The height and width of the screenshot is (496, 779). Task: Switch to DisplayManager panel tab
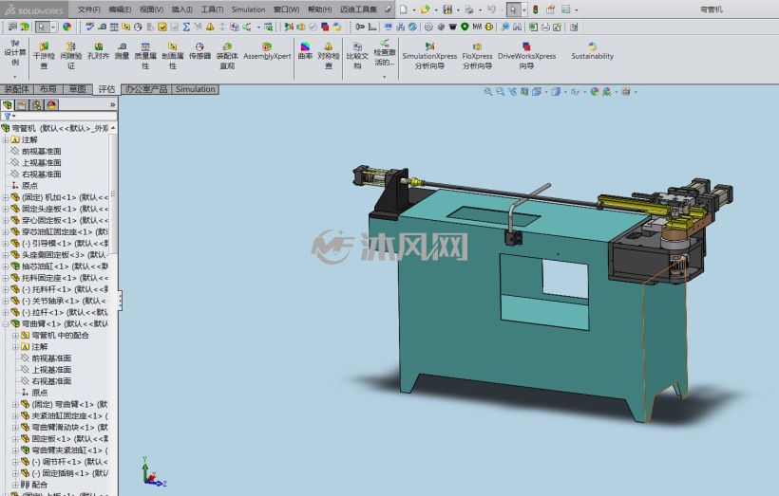click(x=51, y=104)
